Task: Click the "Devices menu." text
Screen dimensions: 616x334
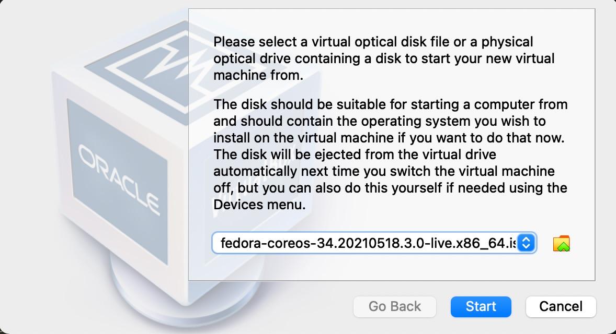Action: pos(259,205)
